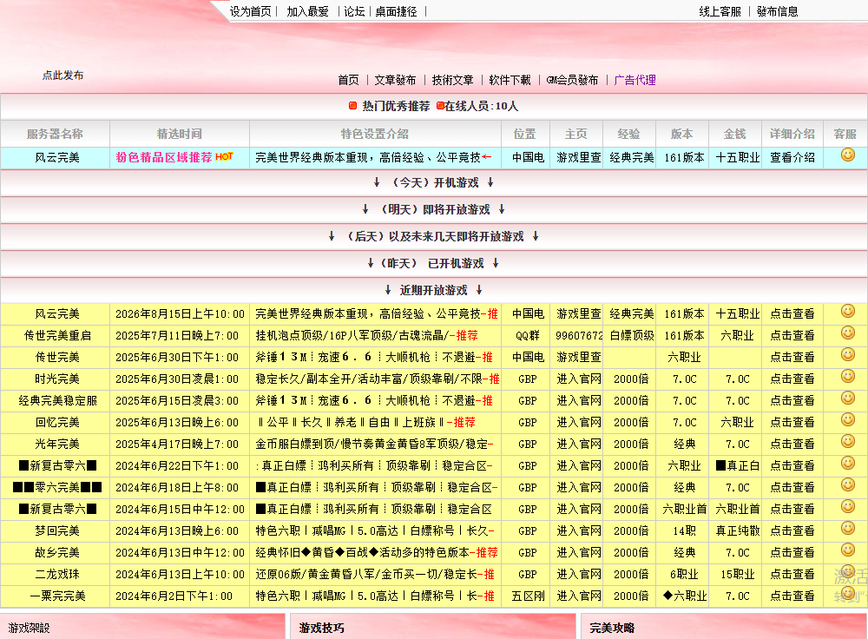Expand the (今天) 开机游戏 section
The height and width of the screenshot is (639, 868).
click(433, 182)
